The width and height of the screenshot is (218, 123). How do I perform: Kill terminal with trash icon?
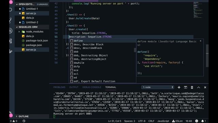coord(192,87)
